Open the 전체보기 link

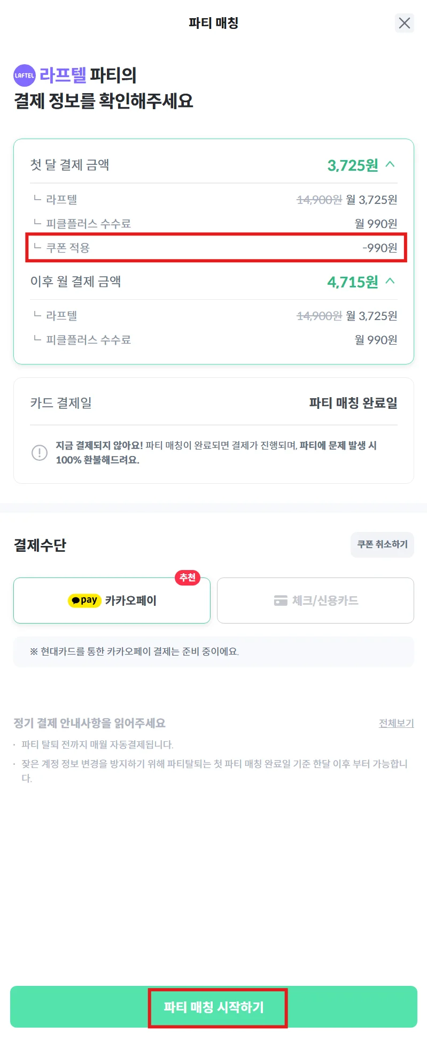point(396,723)
